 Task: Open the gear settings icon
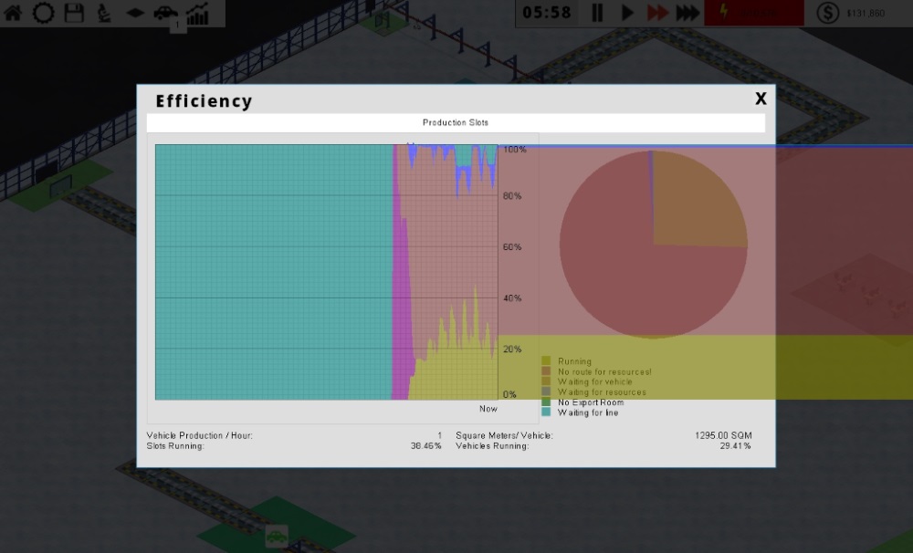click(x=43, y=13)
